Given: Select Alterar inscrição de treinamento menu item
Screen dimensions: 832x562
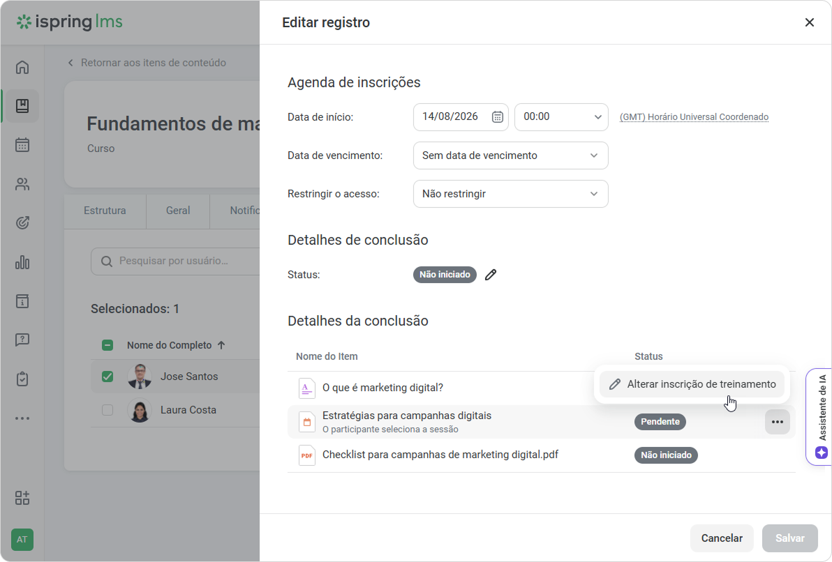Looking at the screenshot, I should [x=692, y=384].
